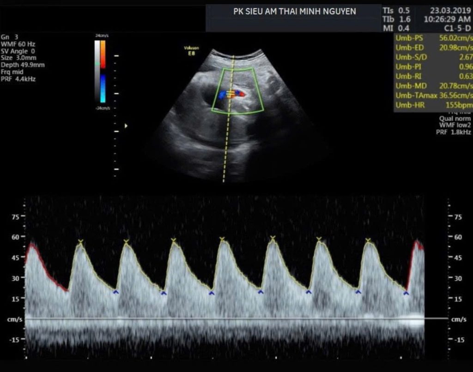The width and height of the screenshot is (473, 372).
Task: Click the PRF 4.4kHz setting
Action: click(18, 79)
